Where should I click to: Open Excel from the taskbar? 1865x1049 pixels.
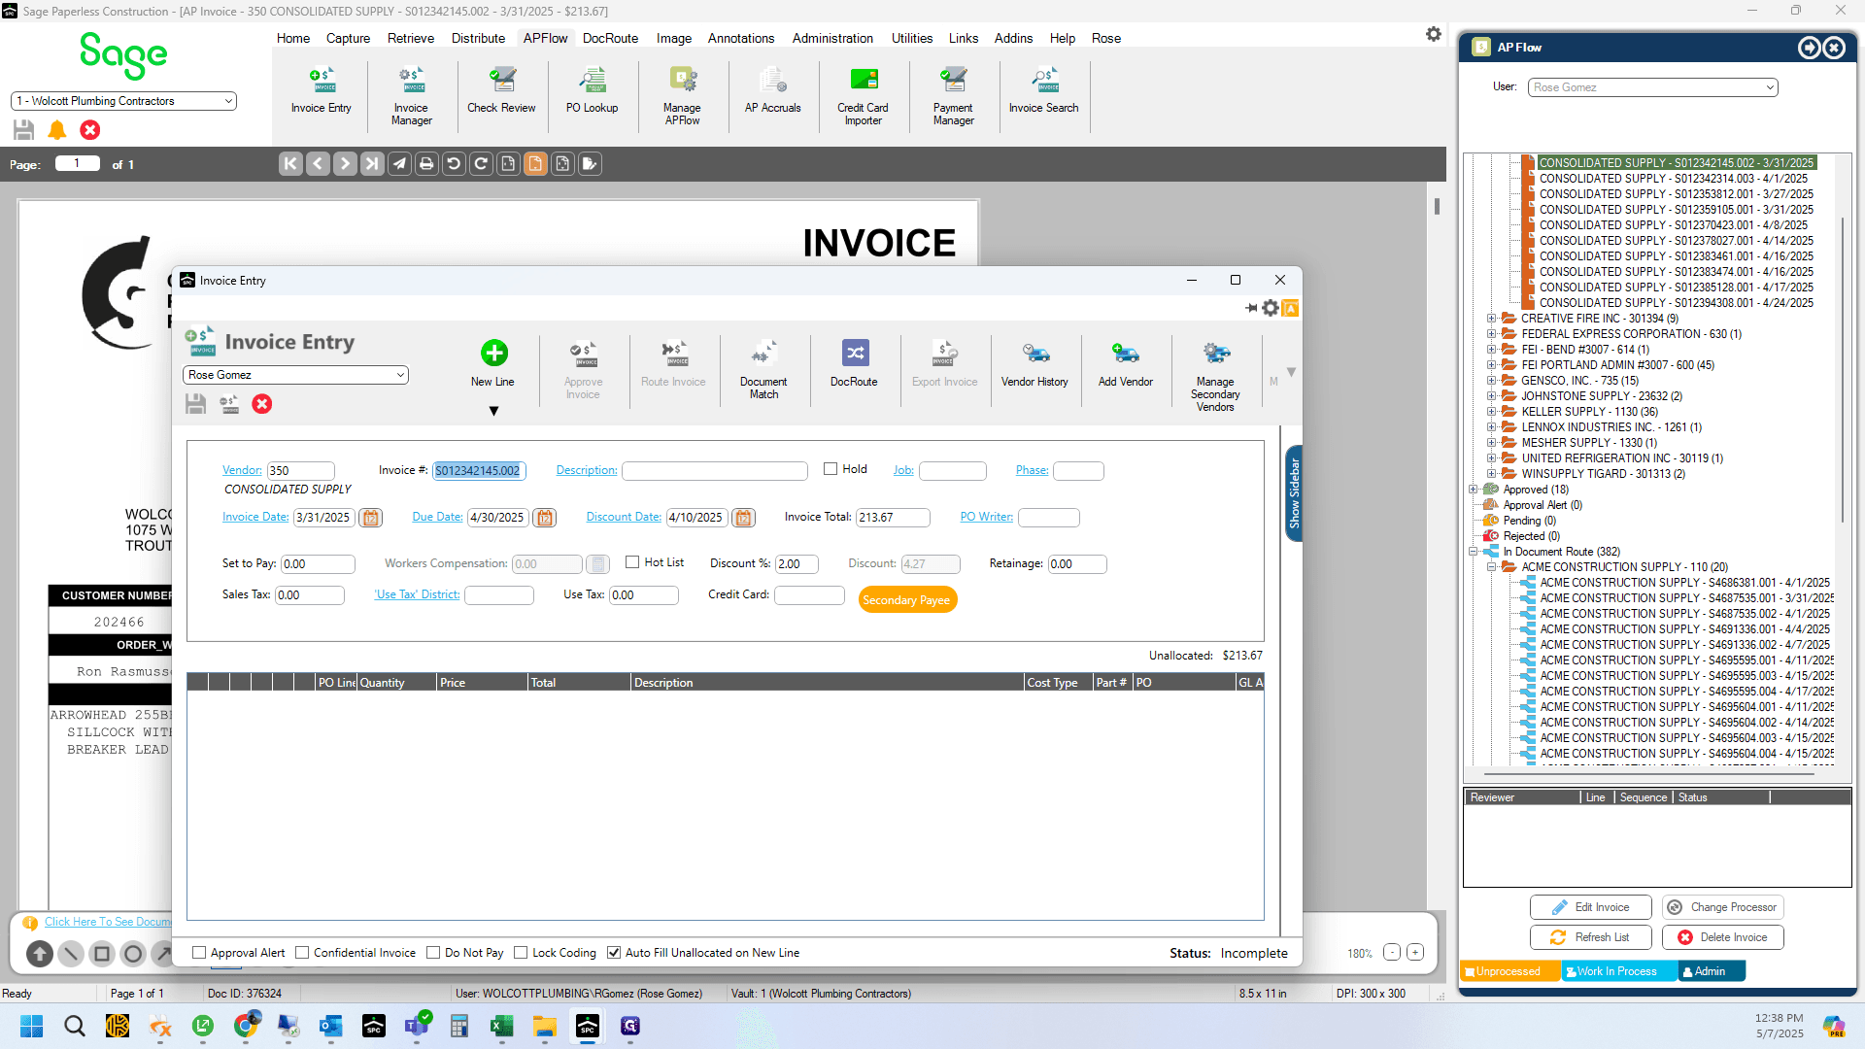pyautogui.click(x=501, y=1026)
